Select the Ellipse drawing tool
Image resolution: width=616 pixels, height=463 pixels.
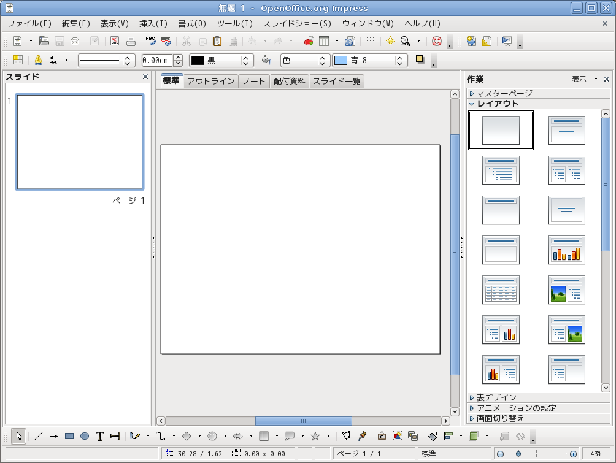coord(85,436)
